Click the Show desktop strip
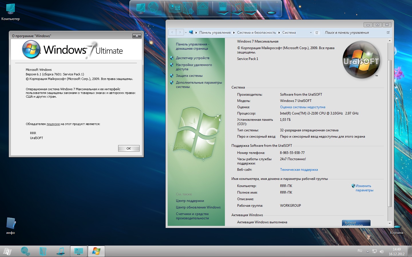The image size is (412, 257). point(410,251)
